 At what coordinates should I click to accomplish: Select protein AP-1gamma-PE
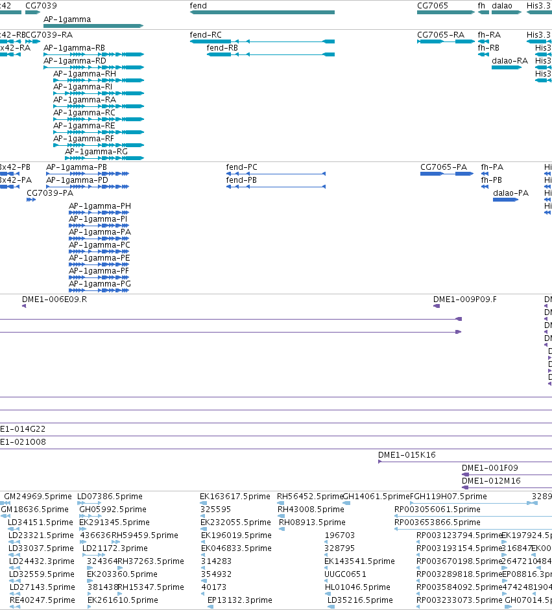coord(99,264)
